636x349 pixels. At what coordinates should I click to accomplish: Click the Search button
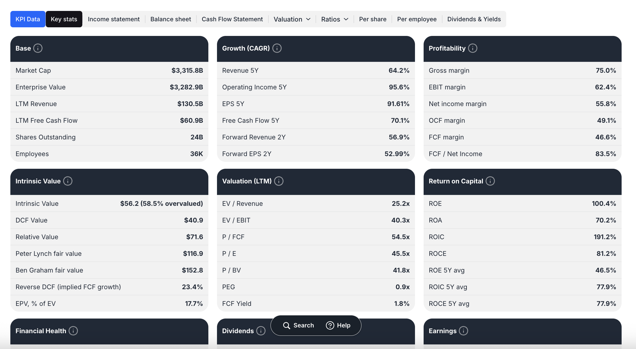[299, 325]
